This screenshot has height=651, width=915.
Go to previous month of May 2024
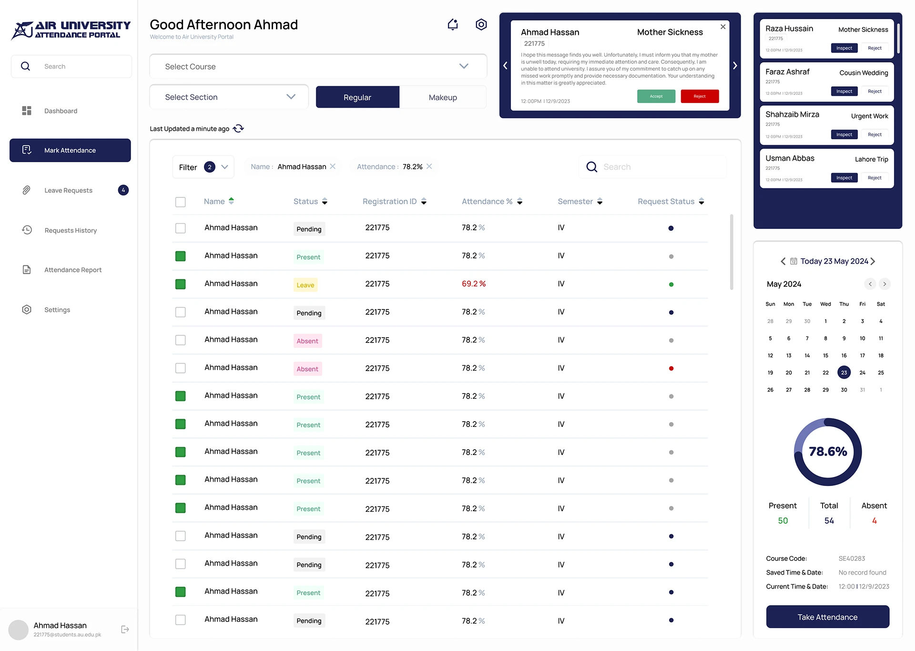(870, 284)
